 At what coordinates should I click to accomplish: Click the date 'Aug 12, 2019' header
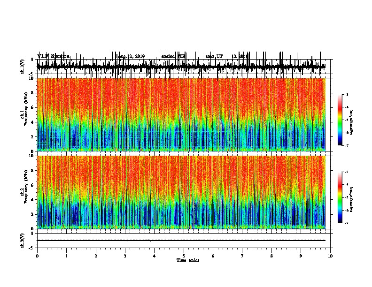131,56
